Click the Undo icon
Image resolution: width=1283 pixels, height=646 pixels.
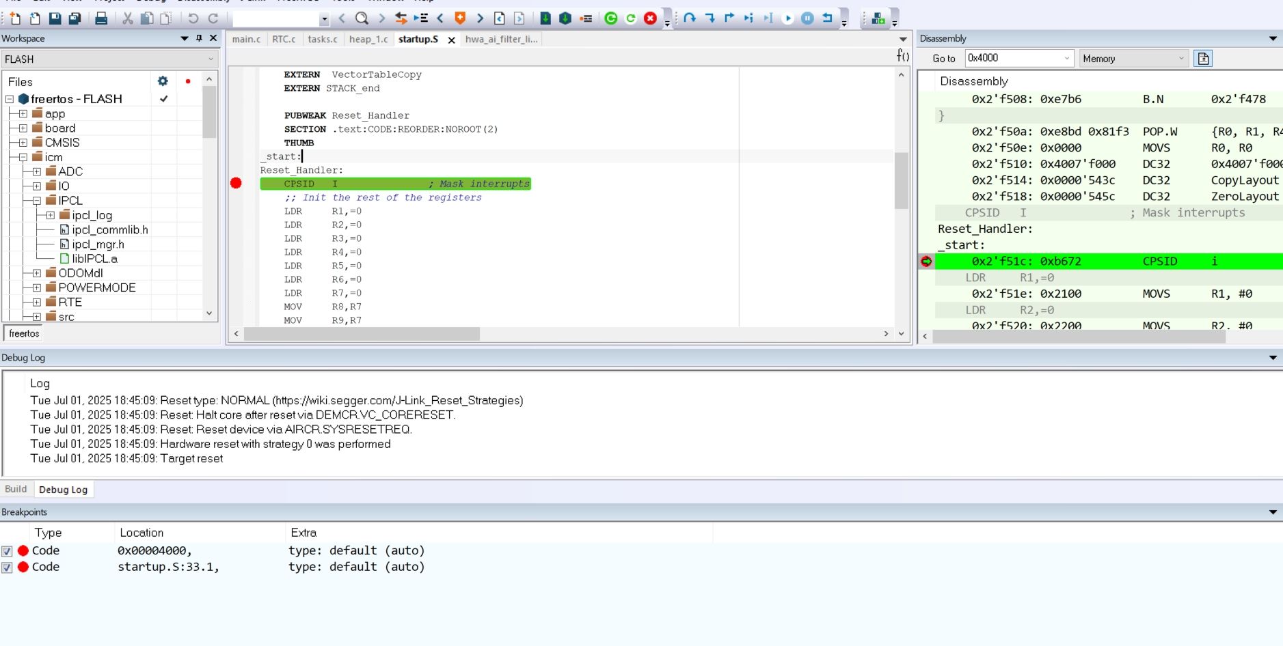[x=193, y=18]
